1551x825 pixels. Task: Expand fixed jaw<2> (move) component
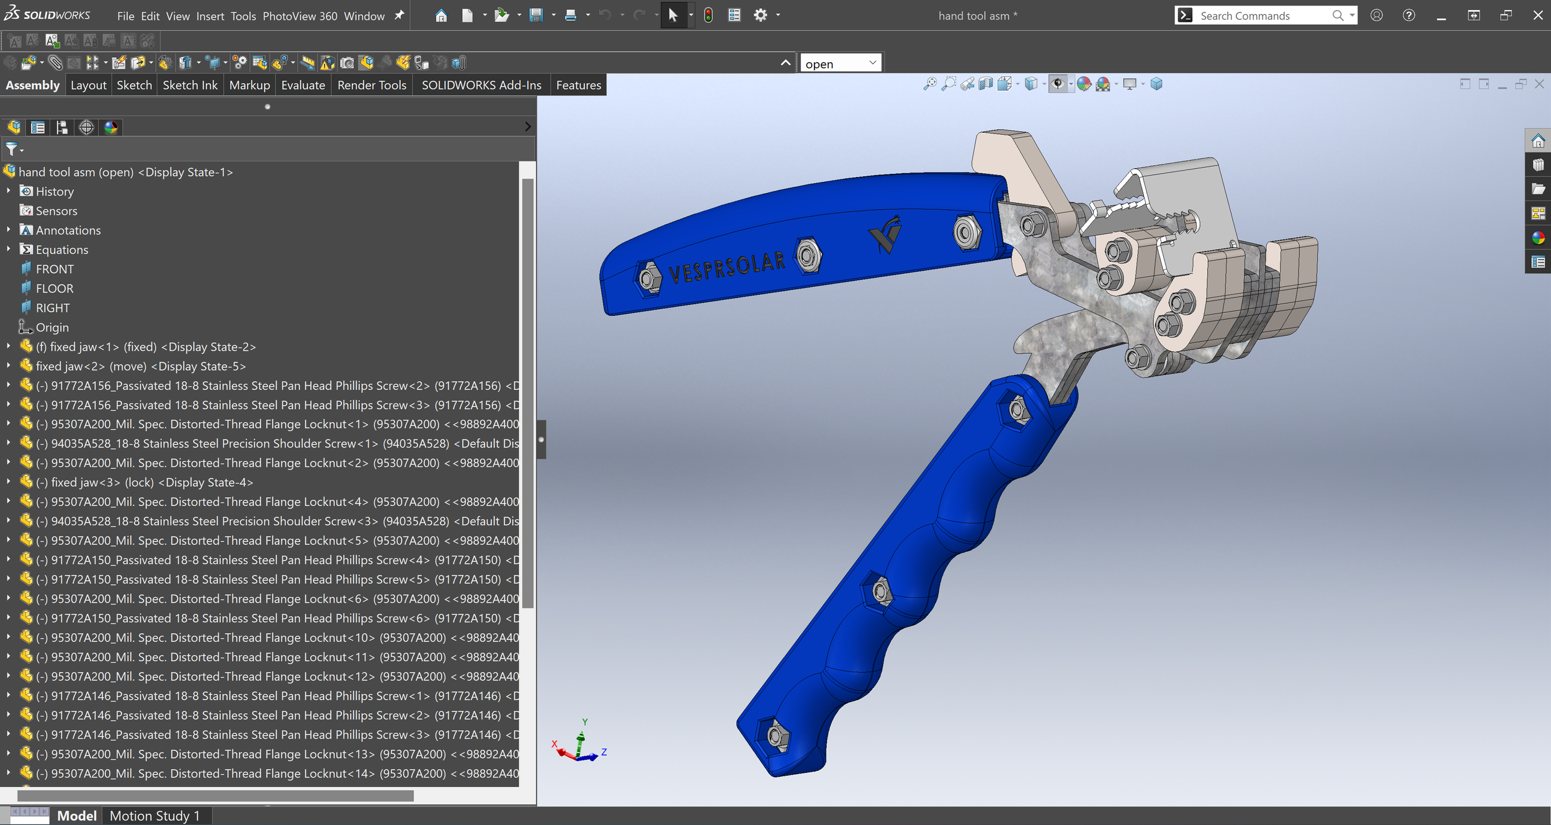click(x=9, y=366)
